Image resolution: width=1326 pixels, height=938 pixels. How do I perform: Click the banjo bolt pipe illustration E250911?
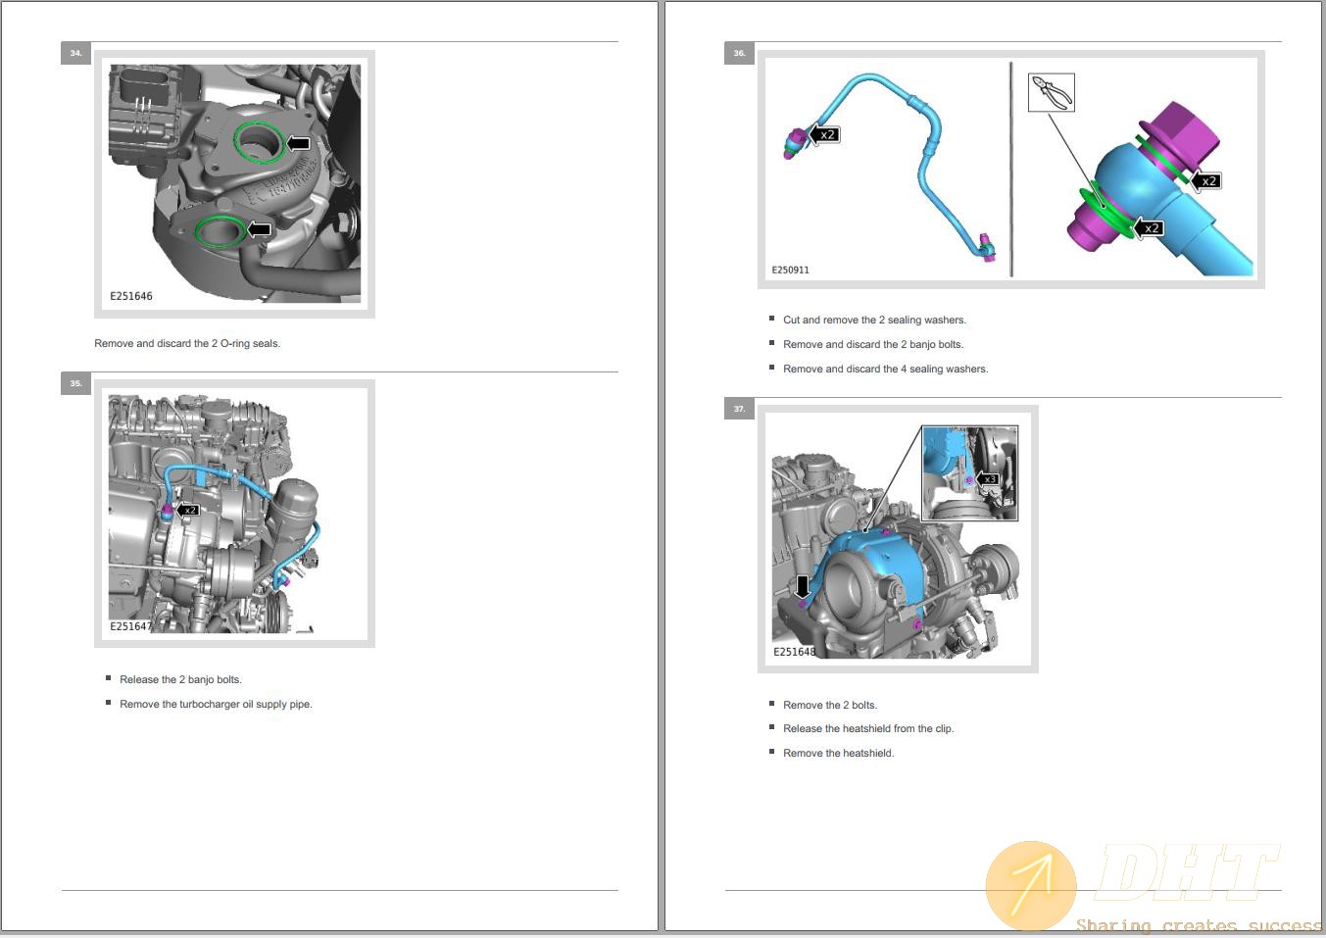[1011, 170]
